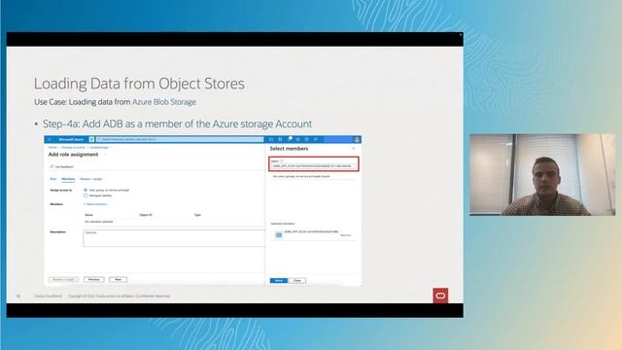Click the Azure Blob Storage text
Image resolution: width=622 pixels, height=350 pixels.
coord(164,102)
